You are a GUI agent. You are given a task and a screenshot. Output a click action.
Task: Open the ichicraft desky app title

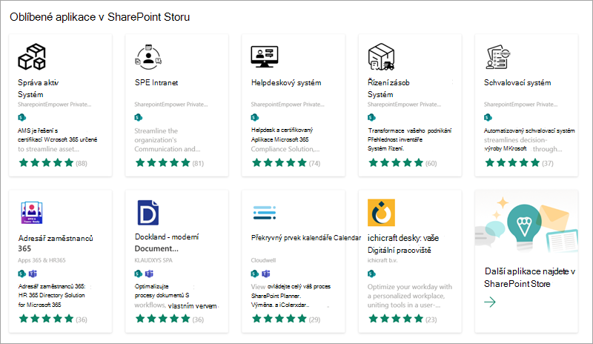pyautogui.click(x=403, y=244)
